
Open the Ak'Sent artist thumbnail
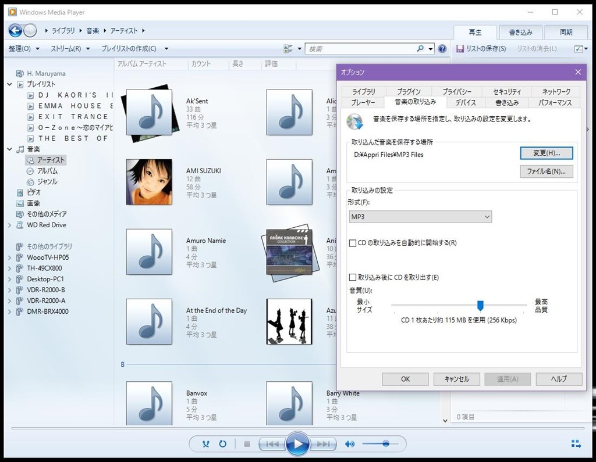pos(149,112)
